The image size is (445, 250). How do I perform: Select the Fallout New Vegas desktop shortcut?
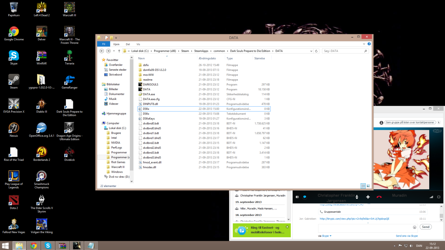click(x=14, y=226)
